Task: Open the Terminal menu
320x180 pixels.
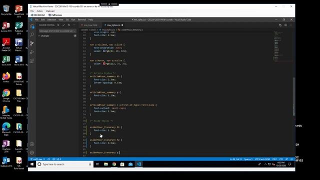Action: tap(82, 20)
